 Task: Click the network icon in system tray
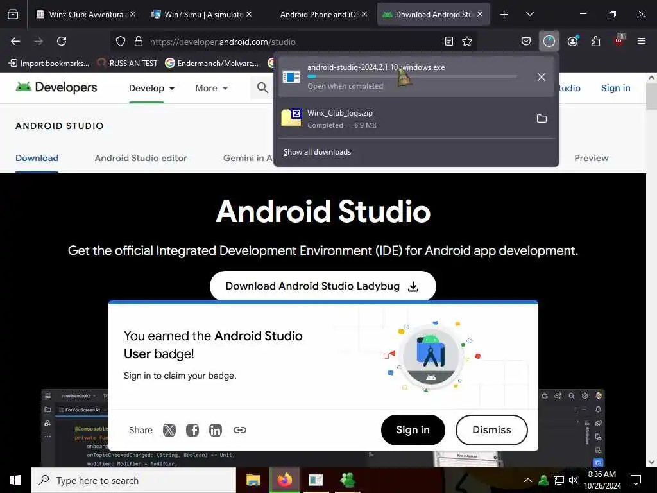click(559, 480)
